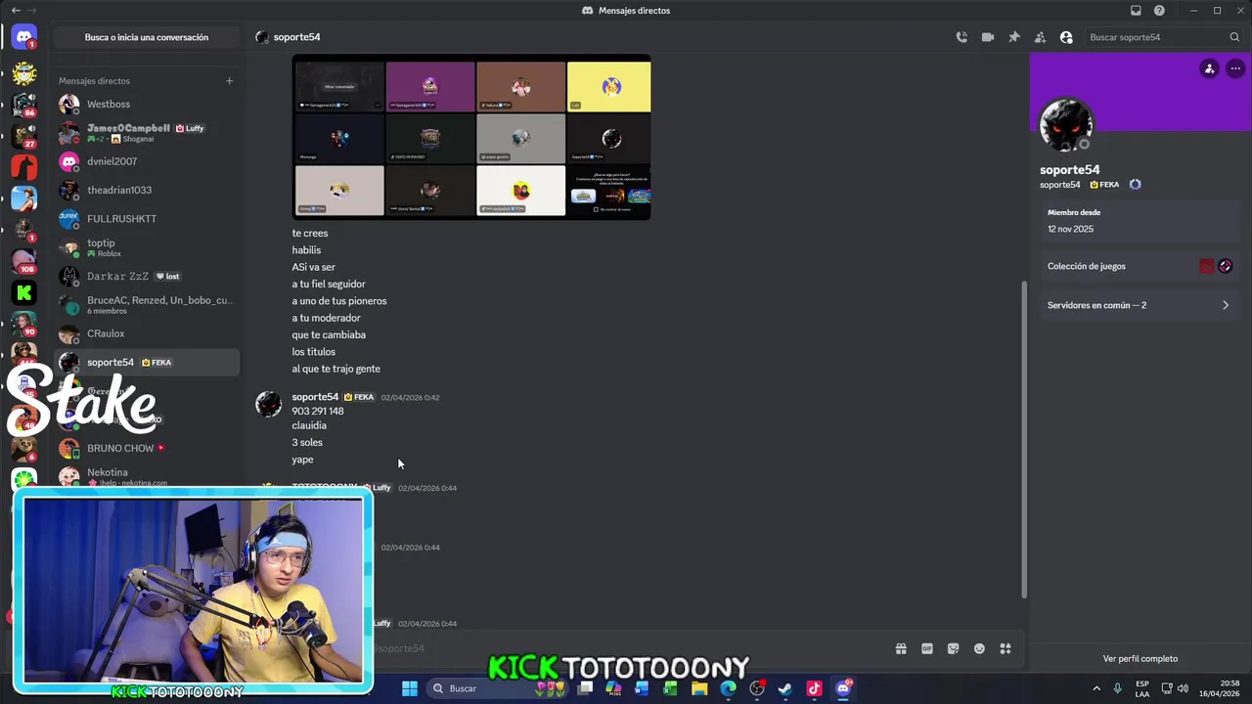
Task: Open File Explorer from taskbar
Action: [x=699, y=688]
